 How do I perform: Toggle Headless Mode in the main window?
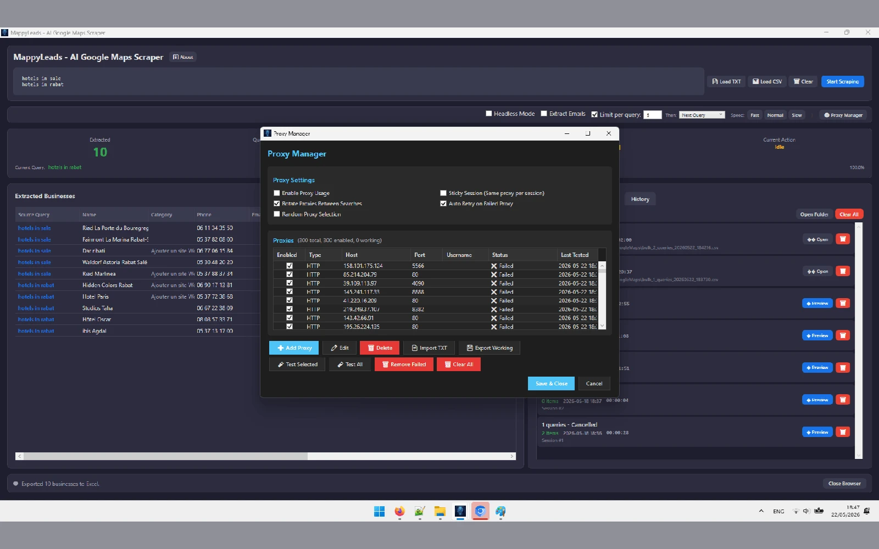[489, 114]
